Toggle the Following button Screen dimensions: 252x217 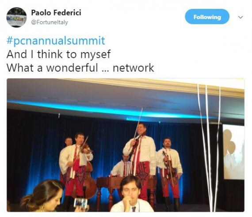pyautogui.click(x=207, y=17)
